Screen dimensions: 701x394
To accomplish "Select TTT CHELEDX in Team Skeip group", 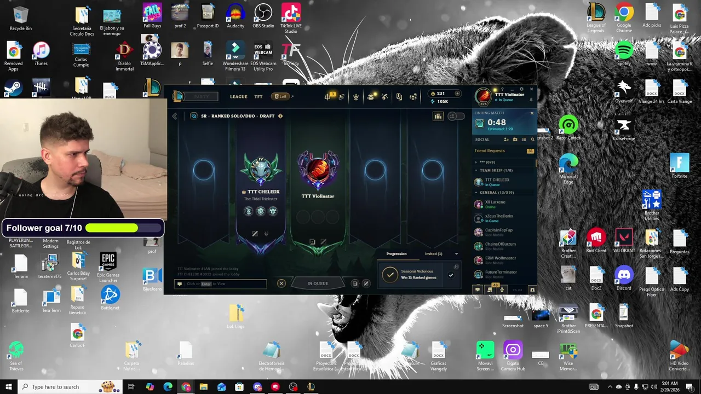I will (504, 182).
